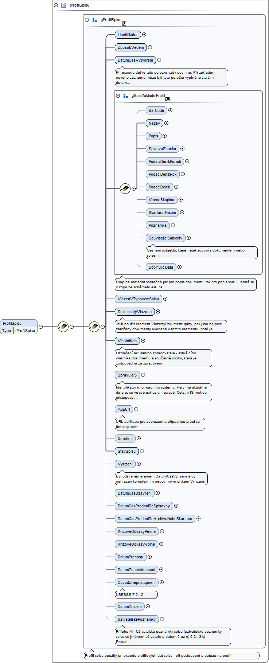Collapse the tProfilSpisu type box
Image resolution: width=269 pixels, height=663 pixels.
click(56, 5)
